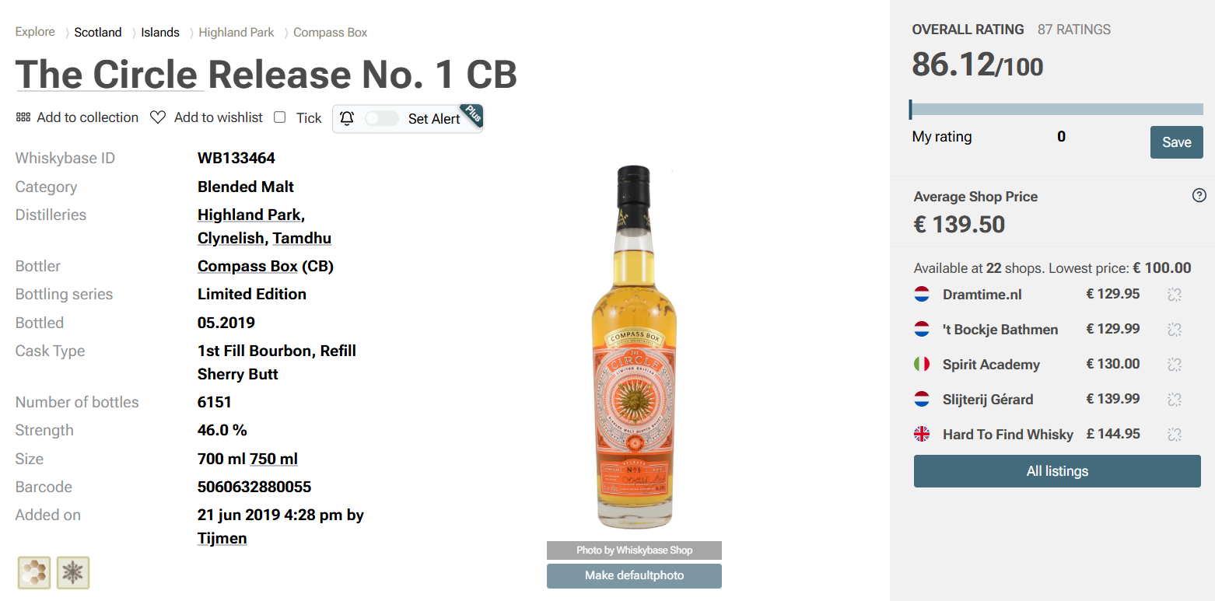Click the alert bell icon
This screenshot has height=601, width=1215.
[x=347, y=118]
